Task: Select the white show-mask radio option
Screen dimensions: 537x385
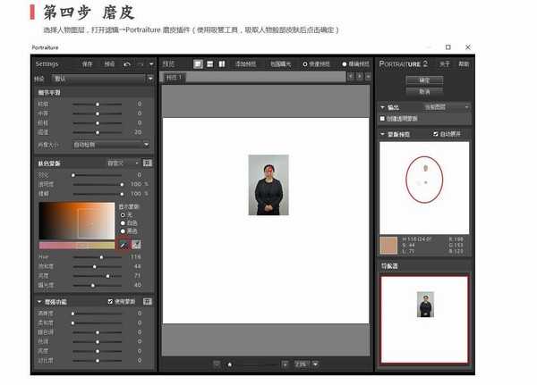Action: tap(123, 221)
